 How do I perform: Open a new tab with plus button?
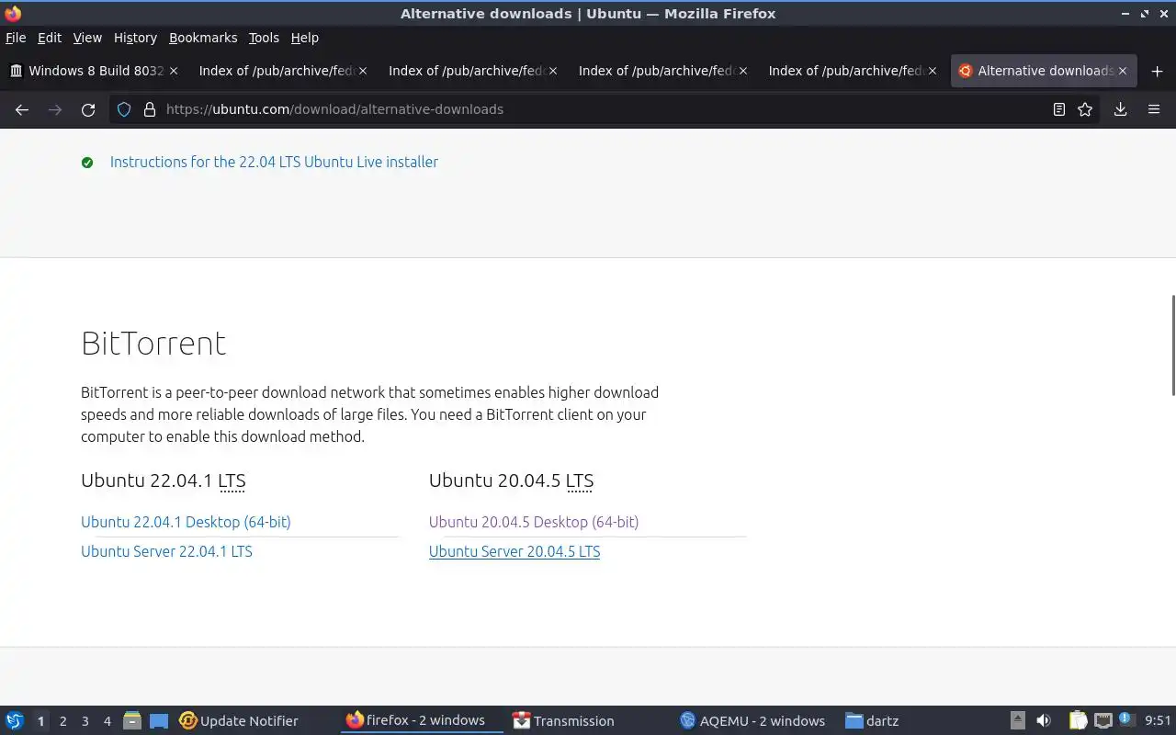1157,71
